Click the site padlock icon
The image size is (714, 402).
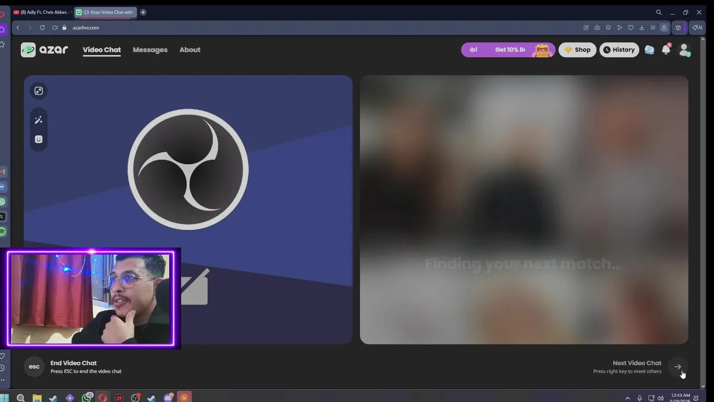coord(64,27)
